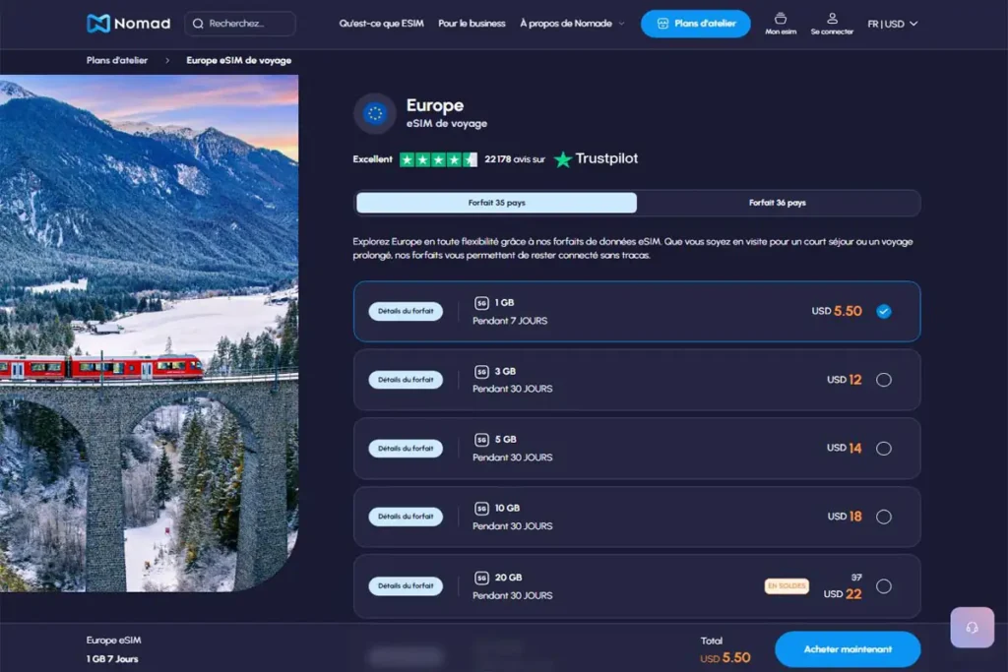Image resolution: width=1008 pixels, height=672 pixels.
Task: Select the 10 GB plan radio button
Action: coord(884,517)
